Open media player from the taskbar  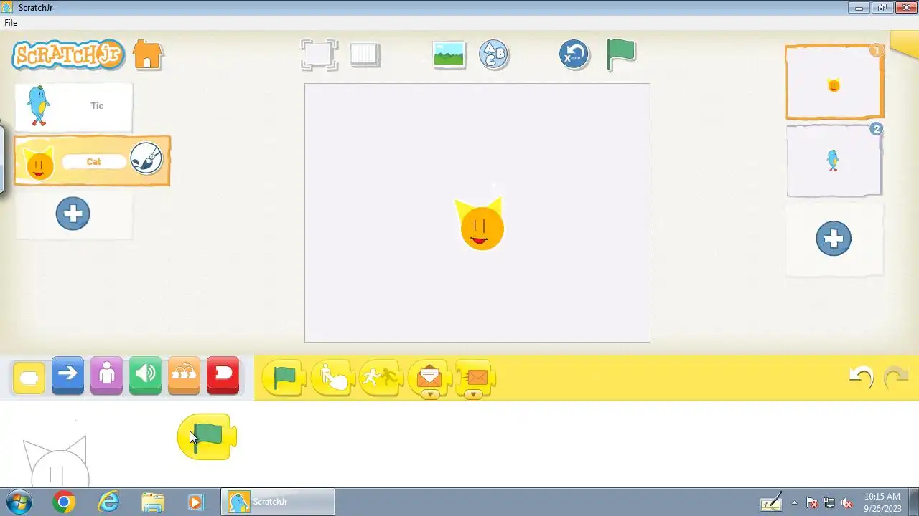(x=195, y=502)
